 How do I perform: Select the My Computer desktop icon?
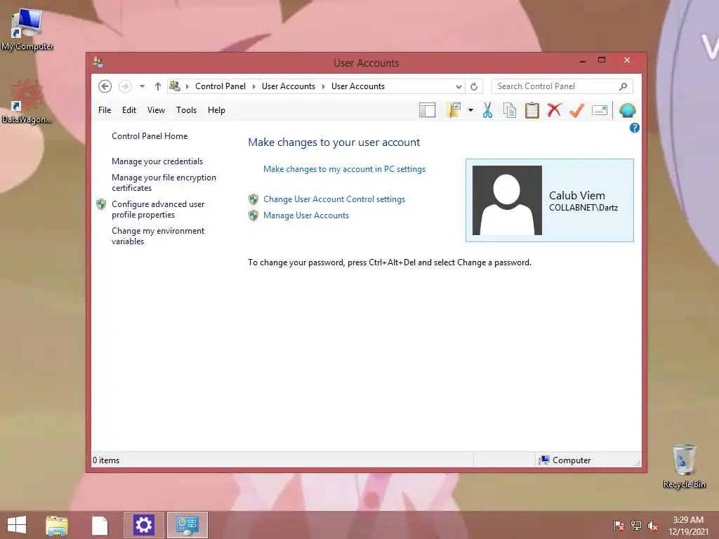(x=27, y=30)
